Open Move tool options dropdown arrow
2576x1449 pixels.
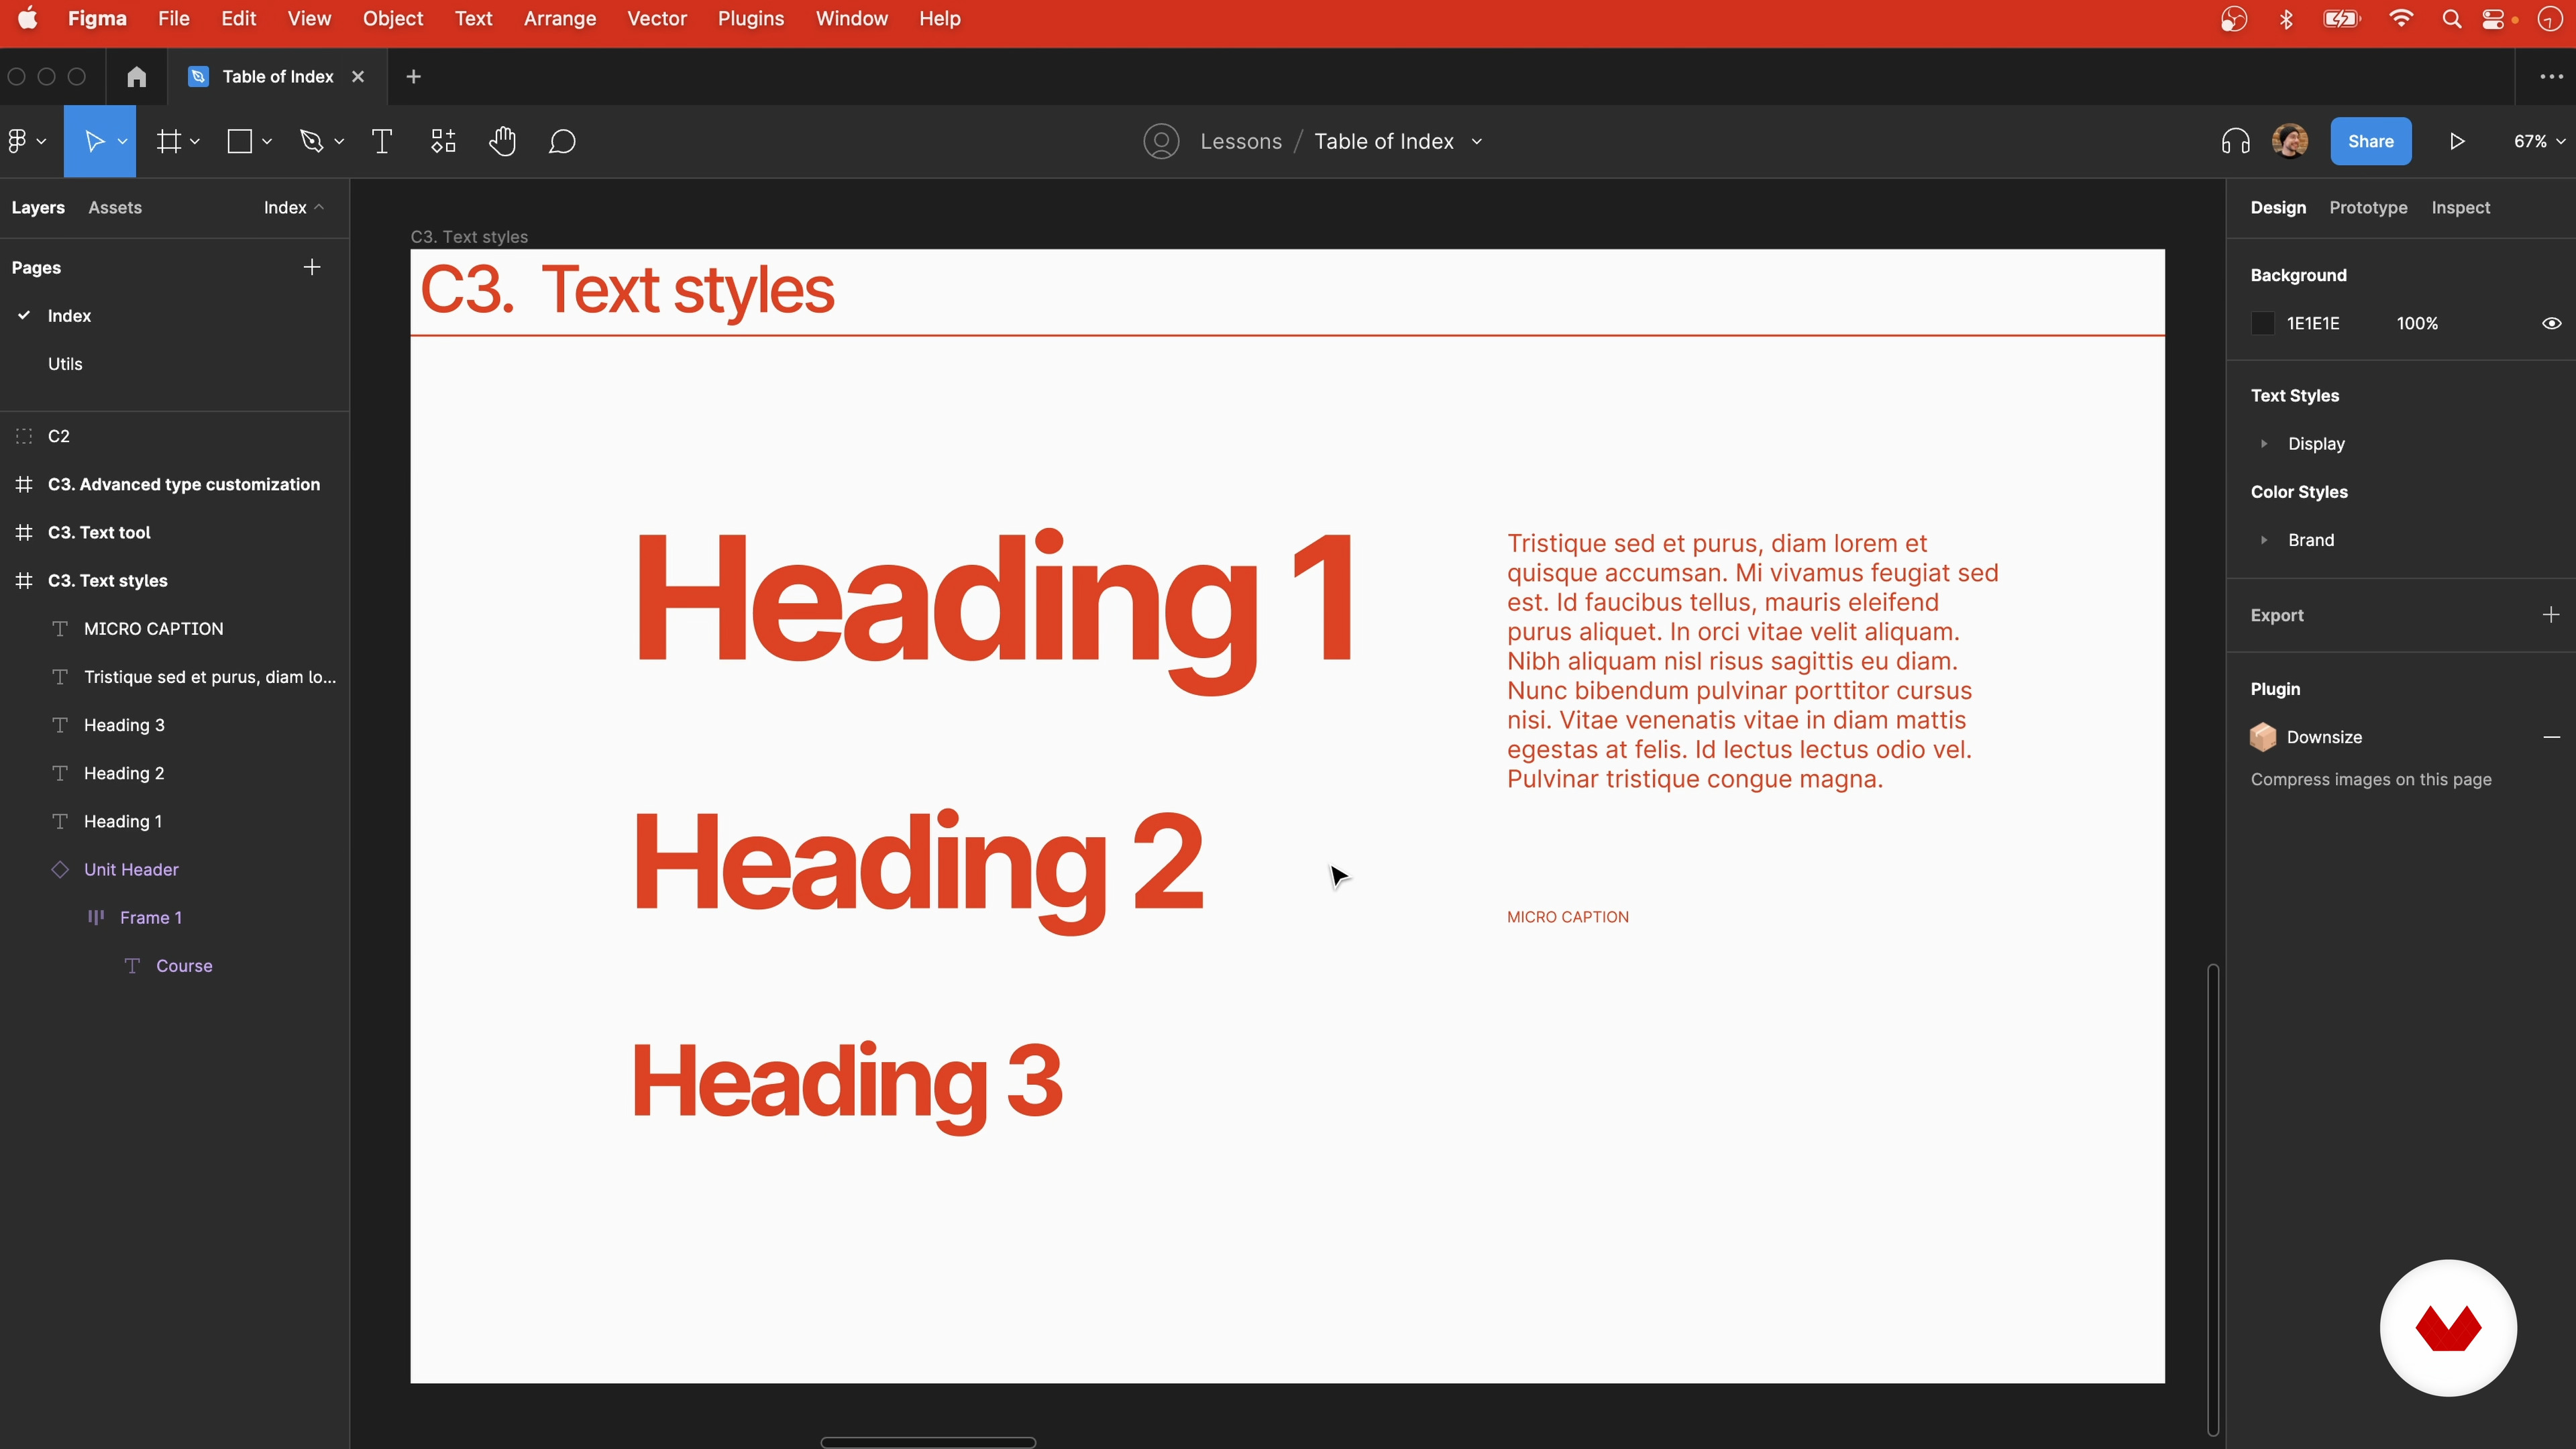[x=122, y=142]
